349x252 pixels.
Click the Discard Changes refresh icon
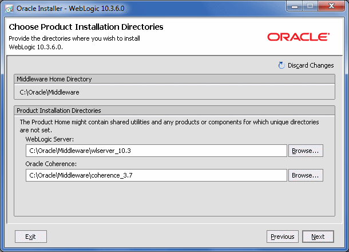click(281, 65)
